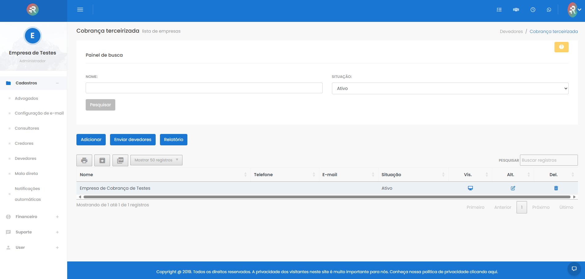Open the task checklist icon in header
The height and width of the screenshot is (279, 585).
coord(499,10)
